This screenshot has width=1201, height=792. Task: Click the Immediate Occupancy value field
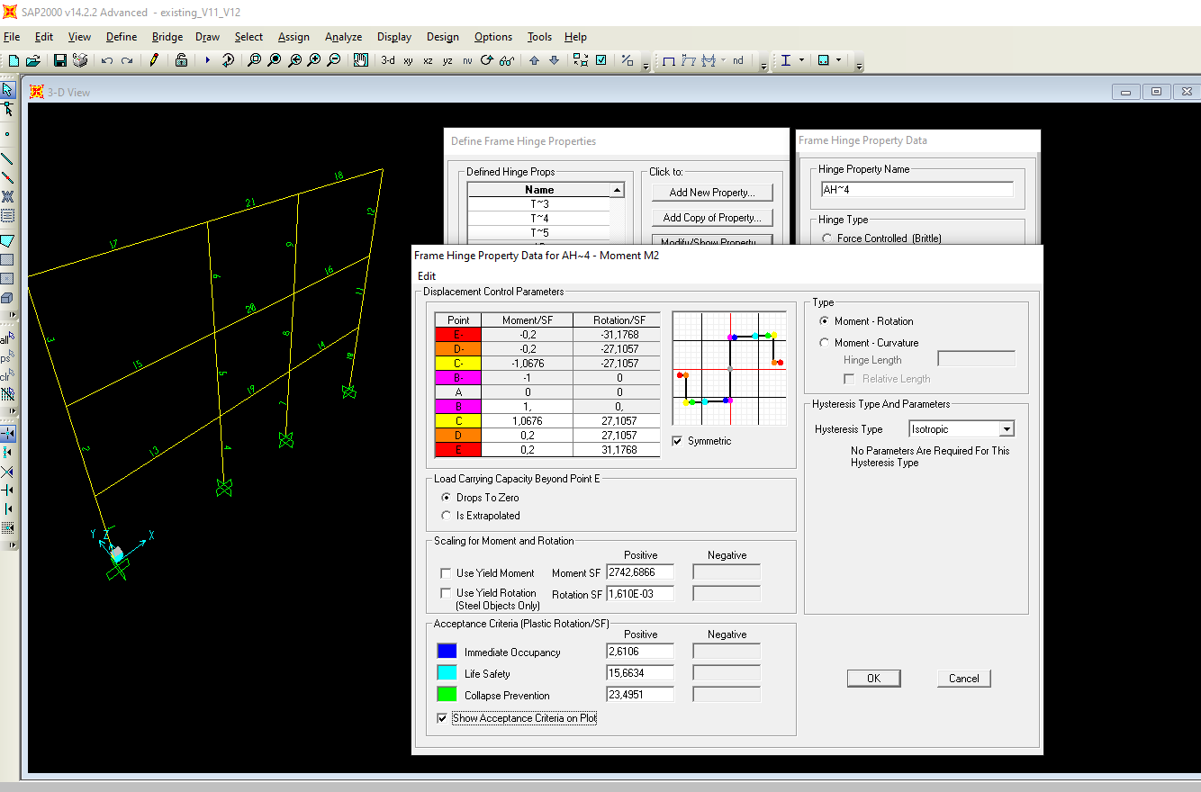[641, 652]
